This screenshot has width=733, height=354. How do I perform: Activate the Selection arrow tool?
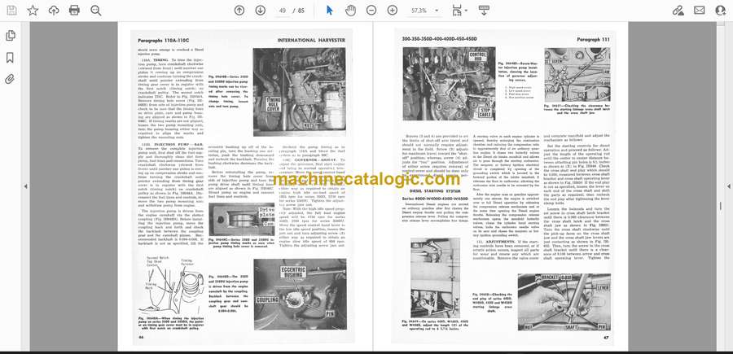330,11
